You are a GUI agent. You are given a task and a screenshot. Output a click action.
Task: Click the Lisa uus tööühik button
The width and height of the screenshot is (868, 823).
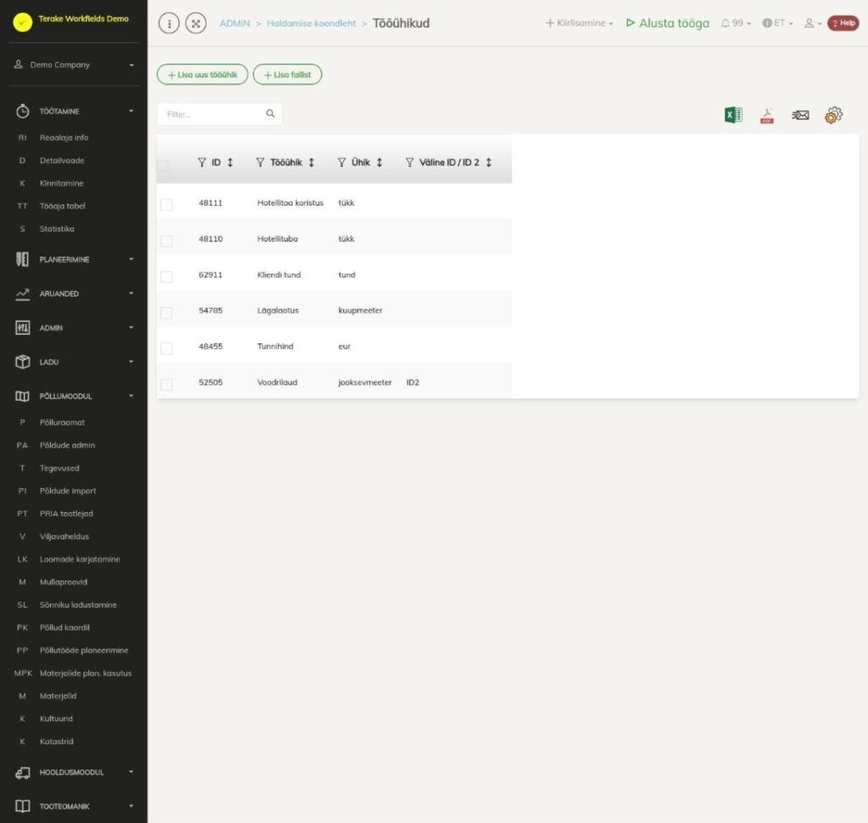pos(202,75)
